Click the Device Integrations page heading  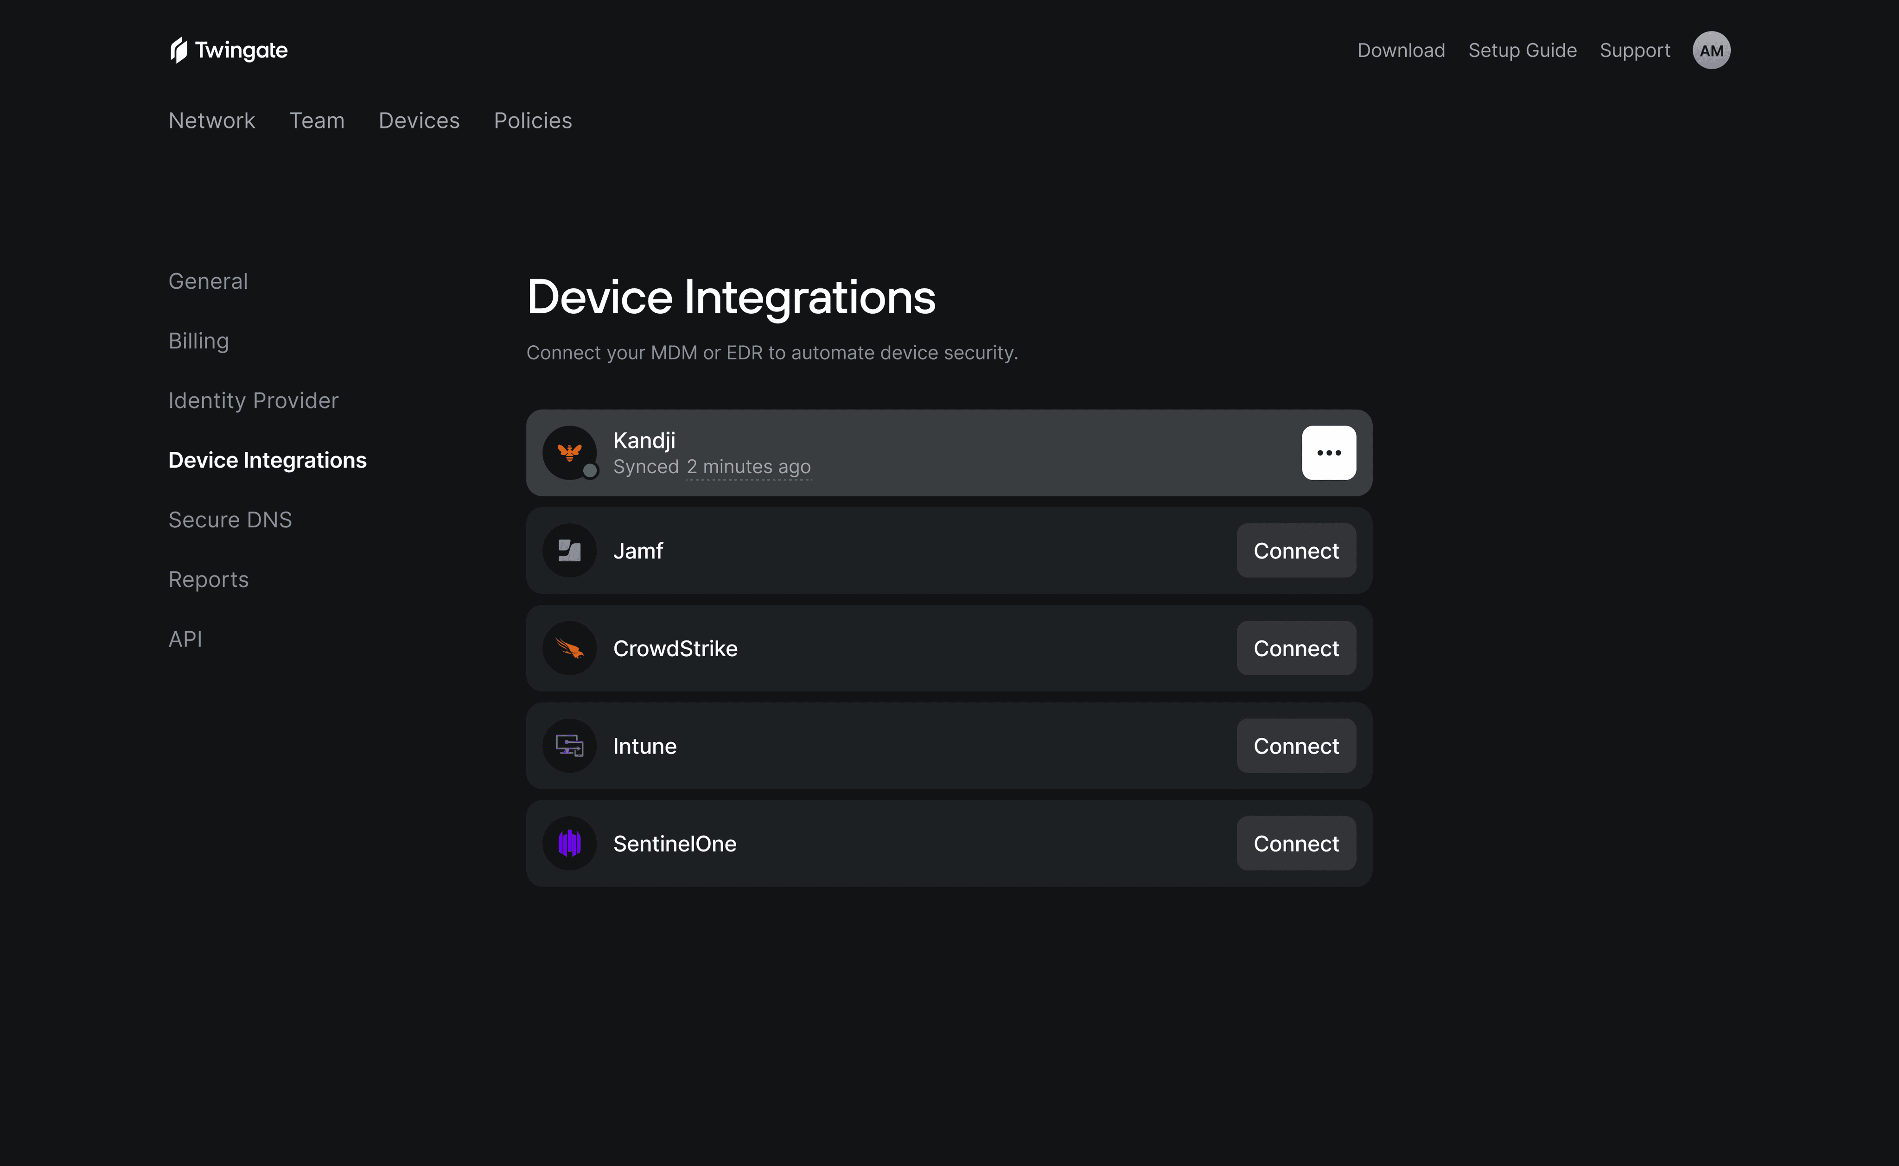(x=731, y=298)
